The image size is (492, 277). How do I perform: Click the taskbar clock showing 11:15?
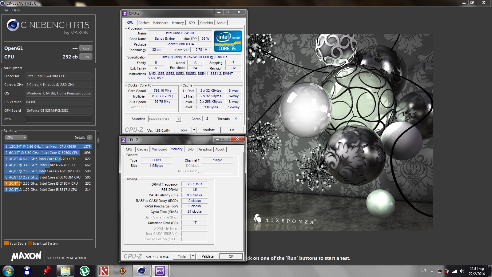477,271
